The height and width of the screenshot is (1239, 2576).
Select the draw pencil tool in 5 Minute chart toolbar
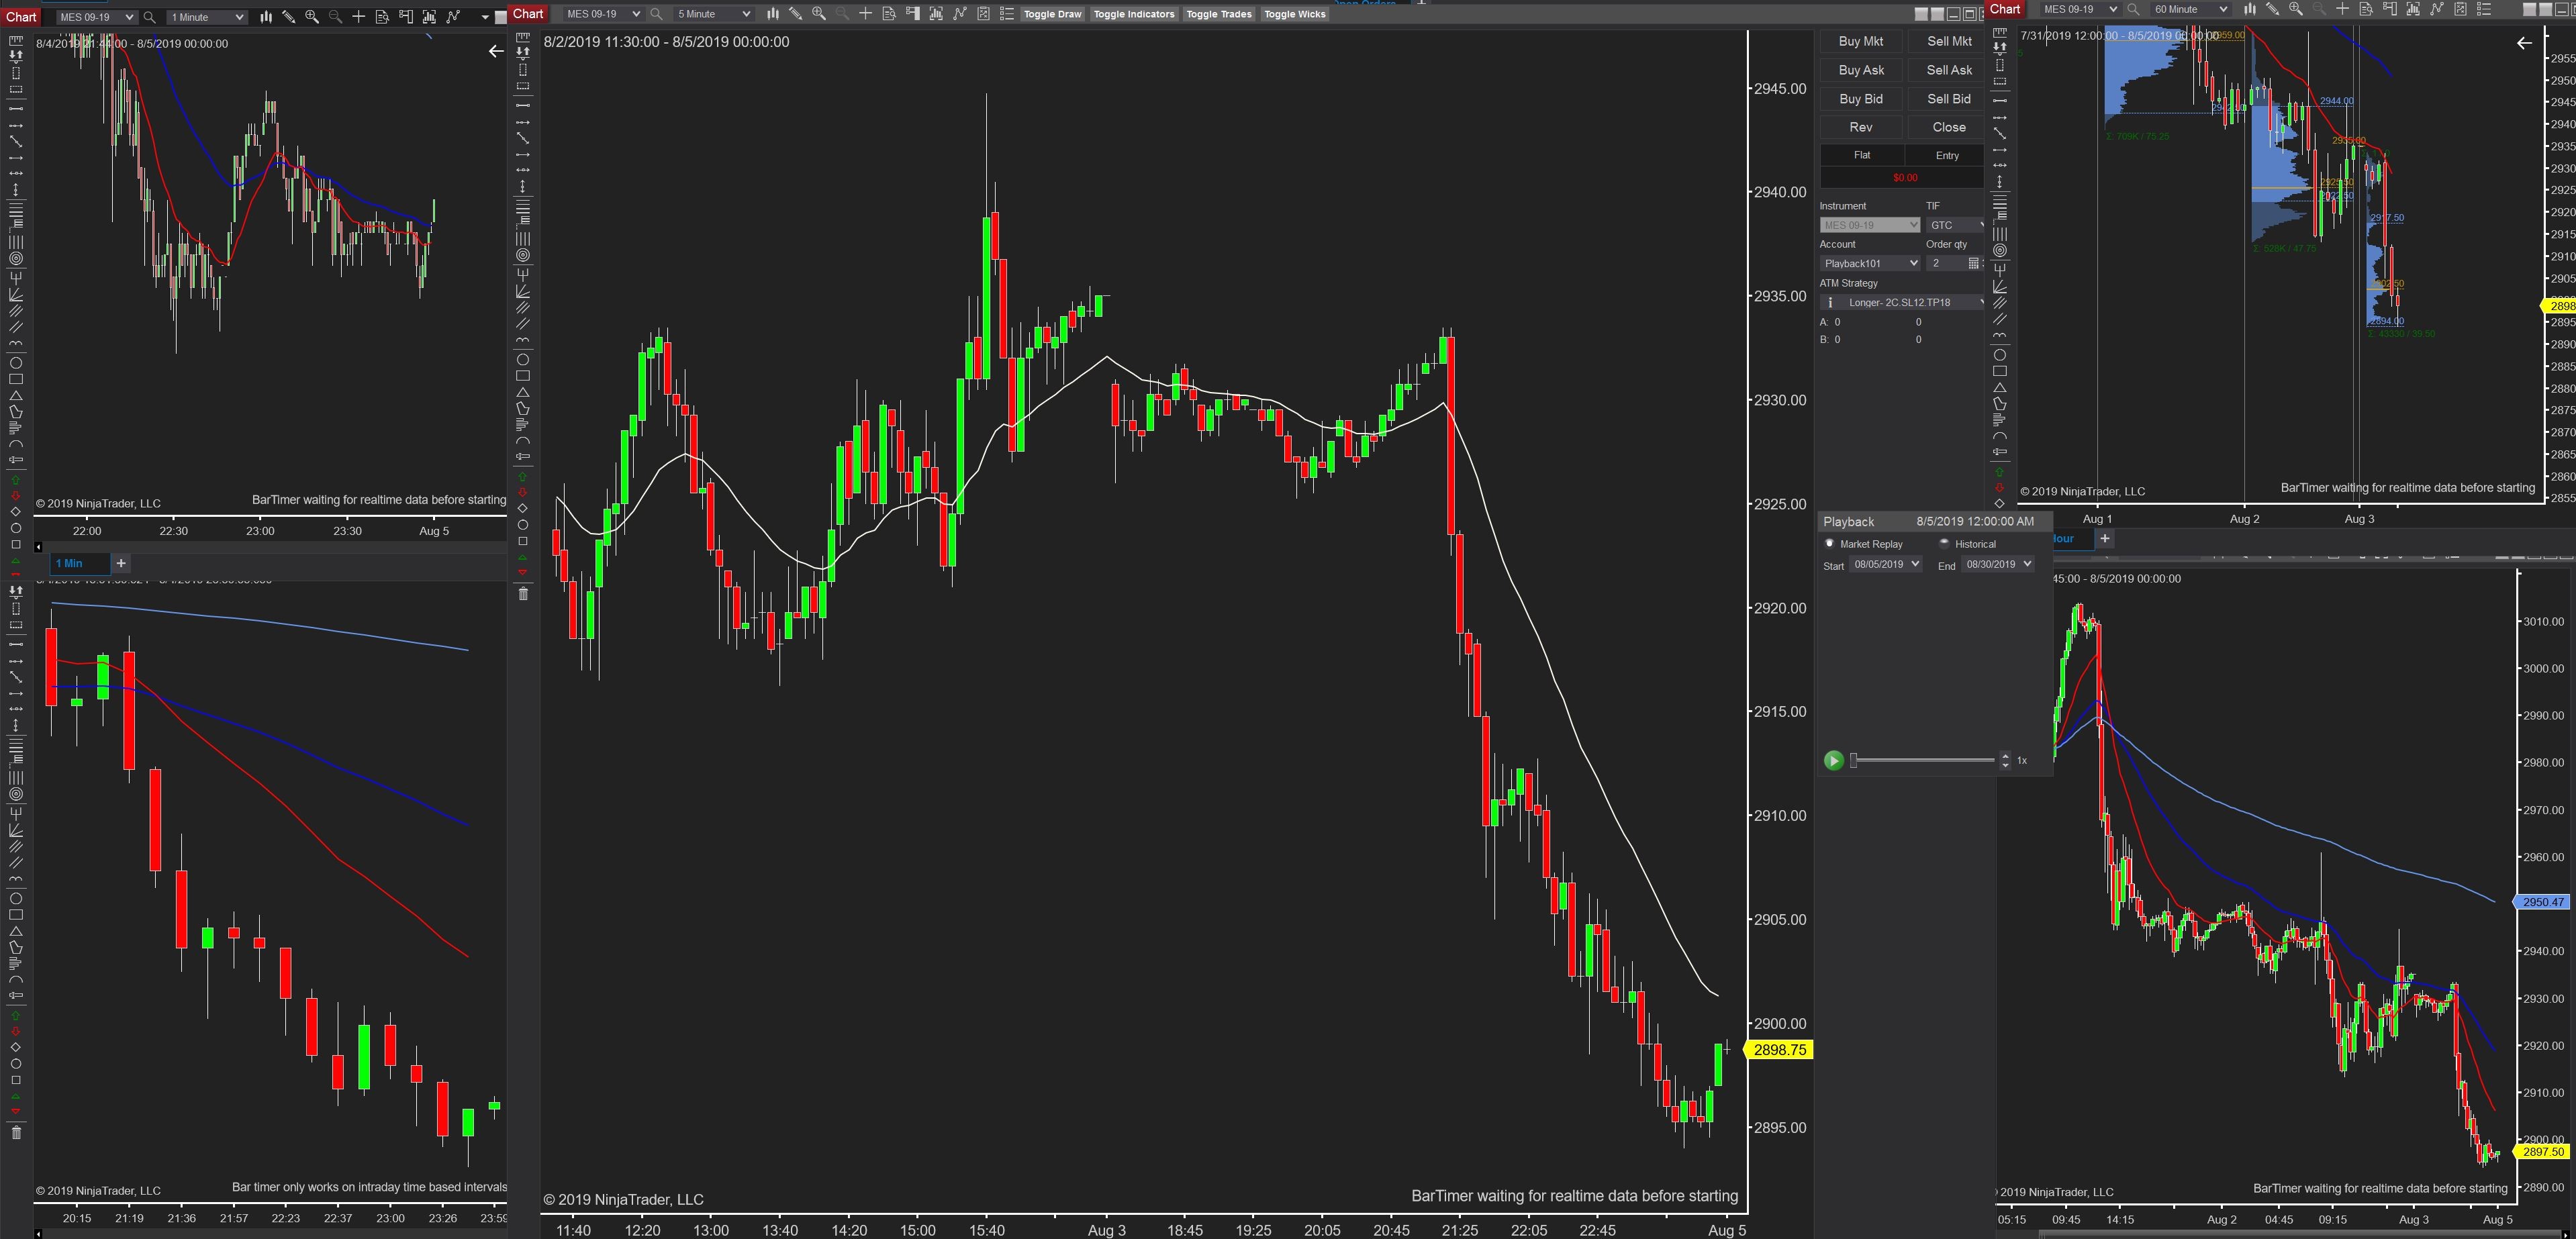(x=796, y=14)
